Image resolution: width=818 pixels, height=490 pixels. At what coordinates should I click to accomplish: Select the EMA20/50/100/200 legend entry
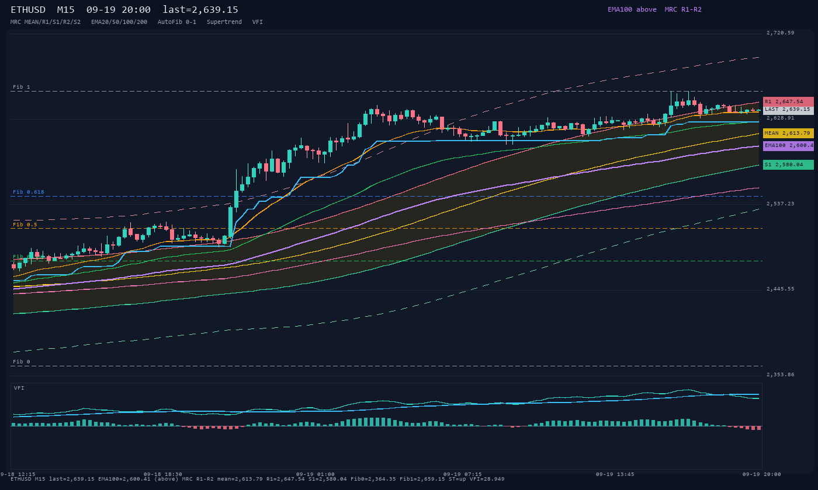tap(119, 22)
